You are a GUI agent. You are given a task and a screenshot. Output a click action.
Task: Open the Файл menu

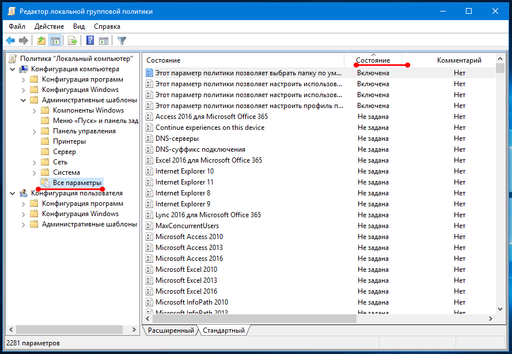point(17,26)
